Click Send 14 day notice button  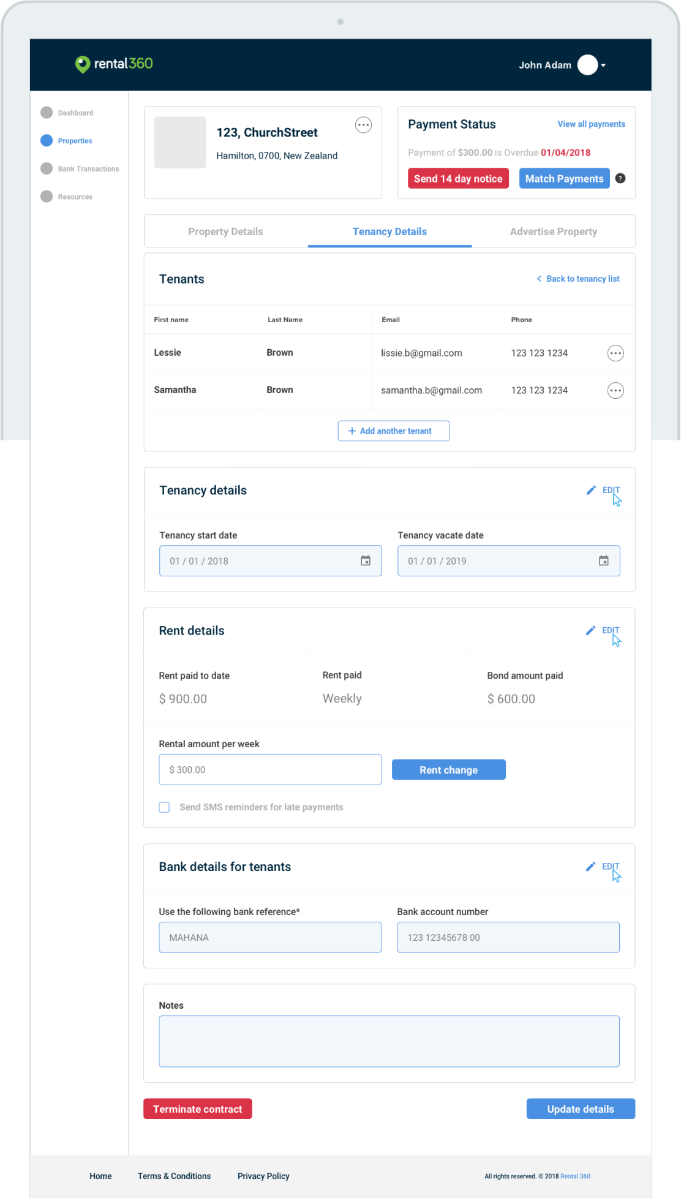pyautogui.click(x=458, y=178)
